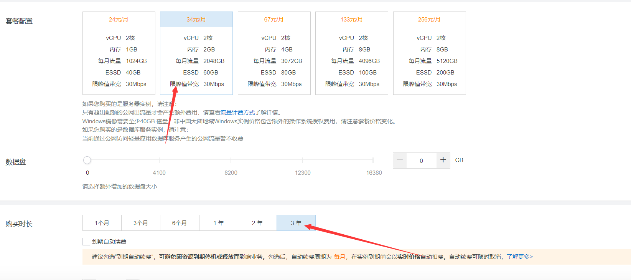Click the data disk slider handle
Screen dimensions: 631x280
(x=87, y=160)
